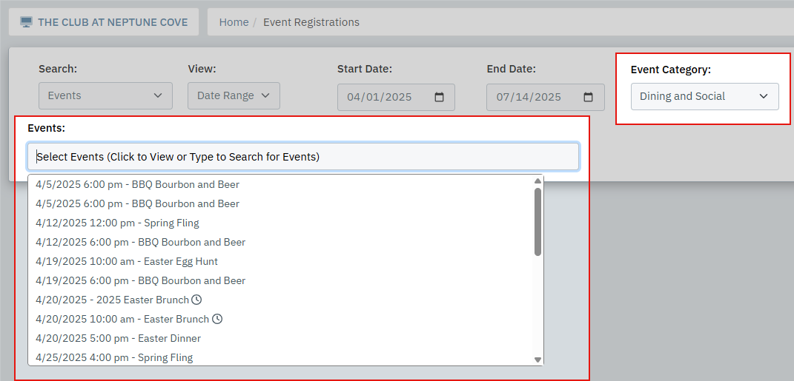
Task: Click clock icon next to 10:00 am Easter Brunch
Action: click(216, 319)
